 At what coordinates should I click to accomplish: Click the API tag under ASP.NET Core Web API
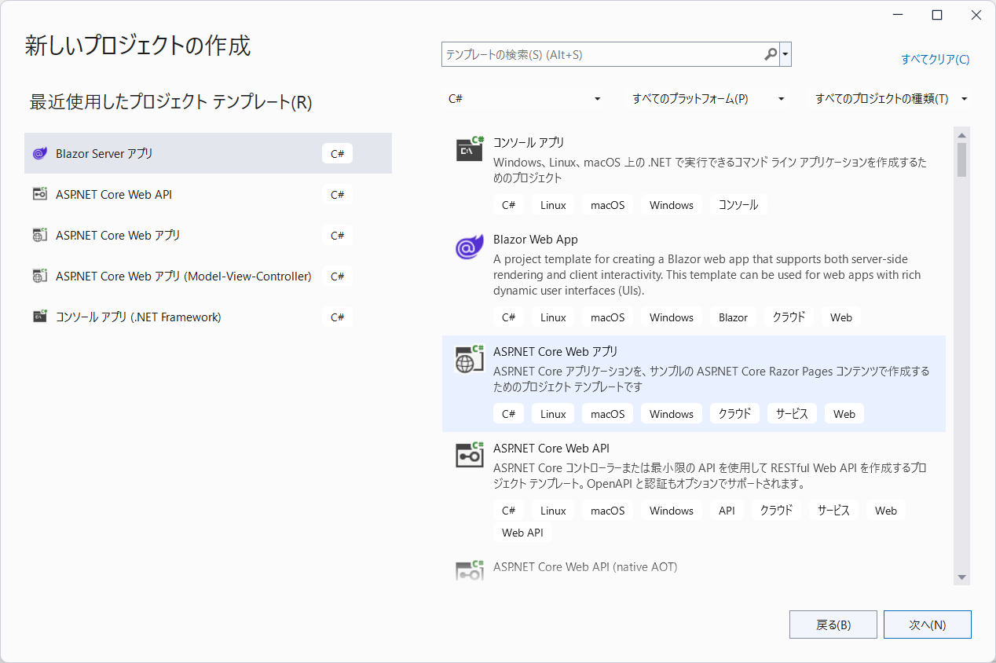(727, 511)
